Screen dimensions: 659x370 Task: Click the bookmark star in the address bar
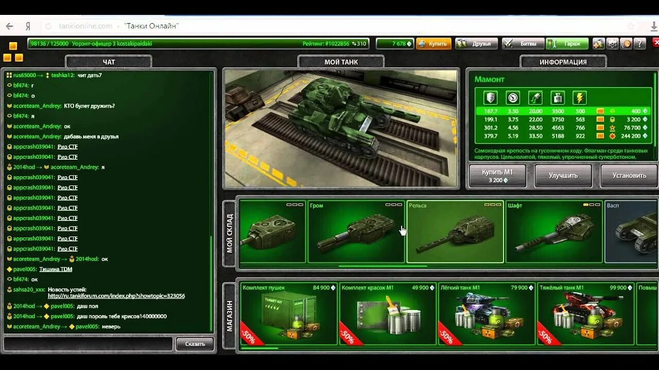pyautogui.click(x=631, y=26)
